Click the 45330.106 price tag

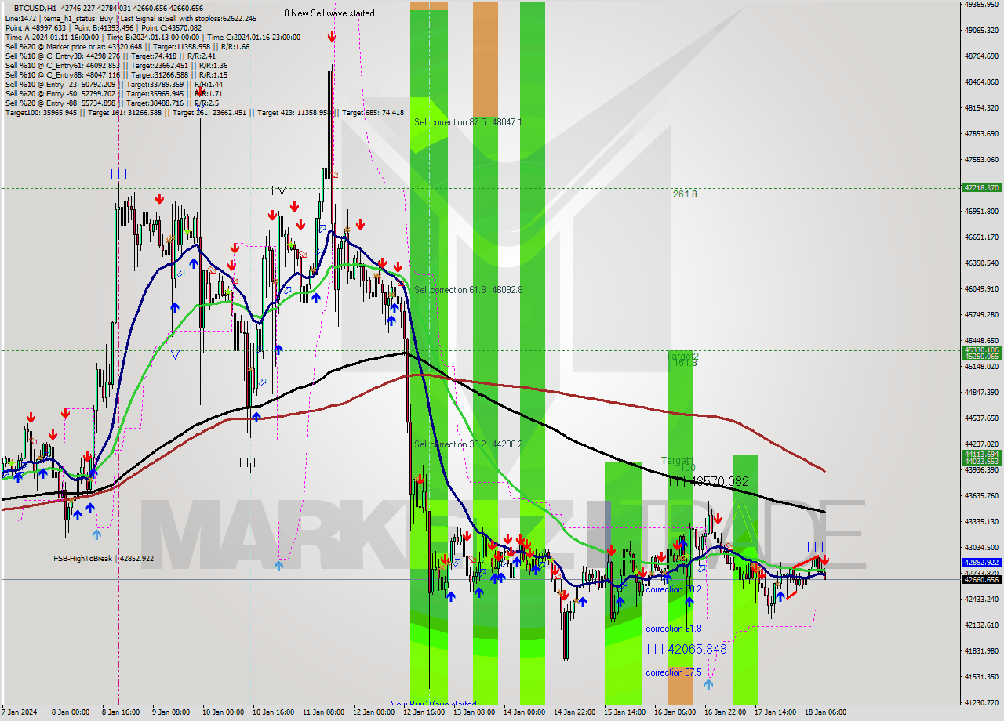(981, 350)
